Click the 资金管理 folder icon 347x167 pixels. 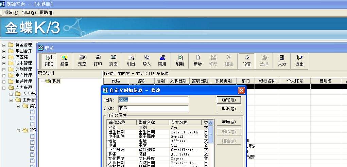click(11, 45)
